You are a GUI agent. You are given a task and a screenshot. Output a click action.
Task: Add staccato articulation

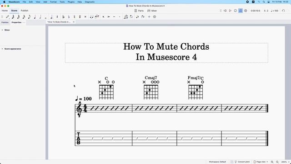pyautogui.click(x=120, y=17)
